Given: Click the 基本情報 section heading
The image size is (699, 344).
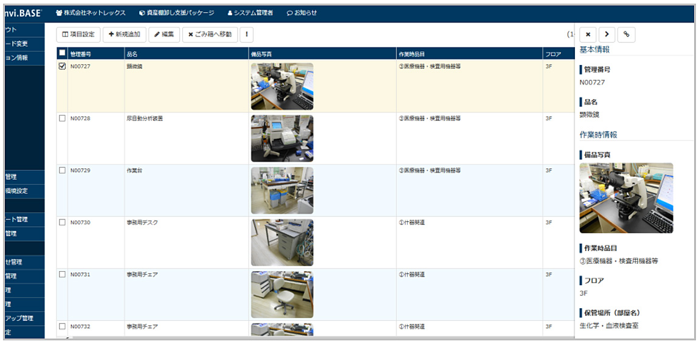Looking at the screenshot, I should tap(594, 49).
